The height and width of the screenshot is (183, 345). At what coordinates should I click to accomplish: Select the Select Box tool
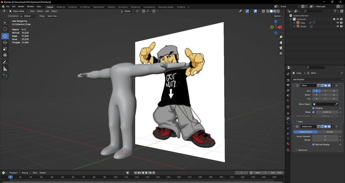(5, 23)
